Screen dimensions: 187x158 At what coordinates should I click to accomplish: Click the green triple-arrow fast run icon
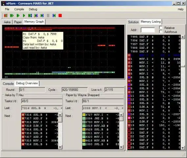tap(12, 15)
